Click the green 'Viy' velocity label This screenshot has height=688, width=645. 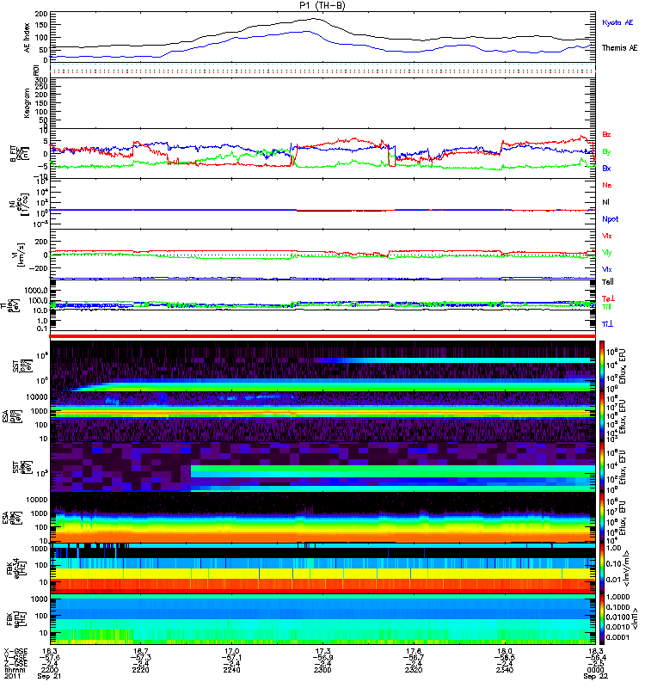click(607, 253)
